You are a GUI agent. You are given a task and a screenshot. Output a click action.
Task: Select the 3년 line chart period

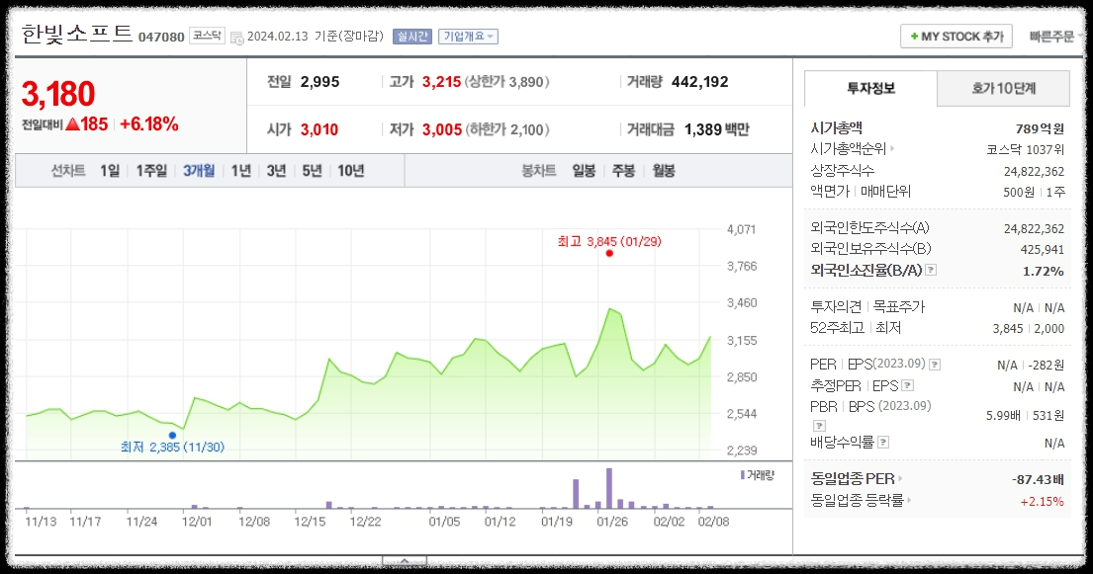[276, 171]
